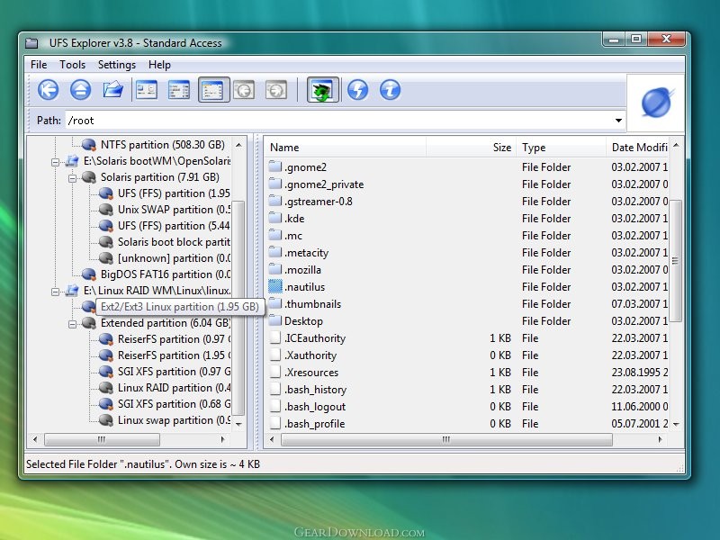The image size is (720, 540).
Task: Click the Up one level toolbar icon
Action: point(80,89)
